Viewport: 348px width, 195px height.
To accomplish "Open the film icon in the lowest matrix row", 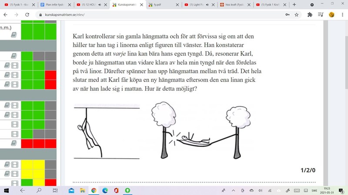I will (x=14, y=183).
